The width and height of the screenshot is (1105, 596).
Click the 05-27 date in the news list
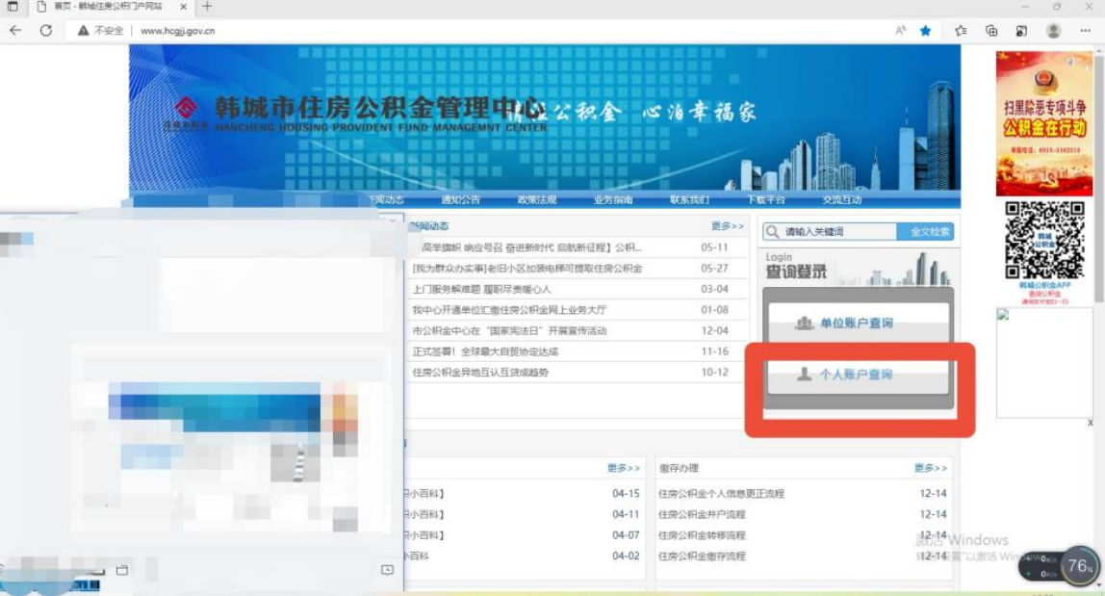click(x=714, y=268)
